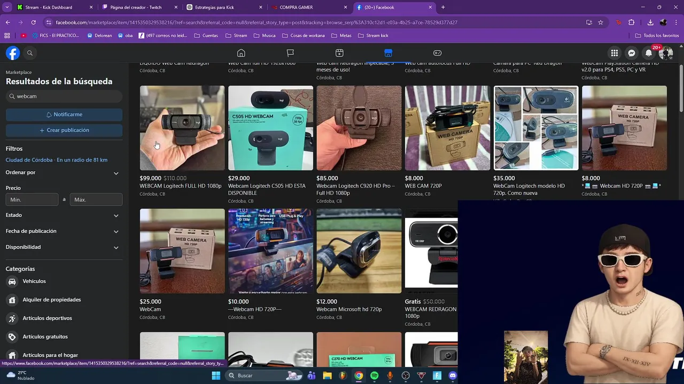Open Messenger chats icon
This screenshot has width=684, height=384.
(x=632, y=53)
